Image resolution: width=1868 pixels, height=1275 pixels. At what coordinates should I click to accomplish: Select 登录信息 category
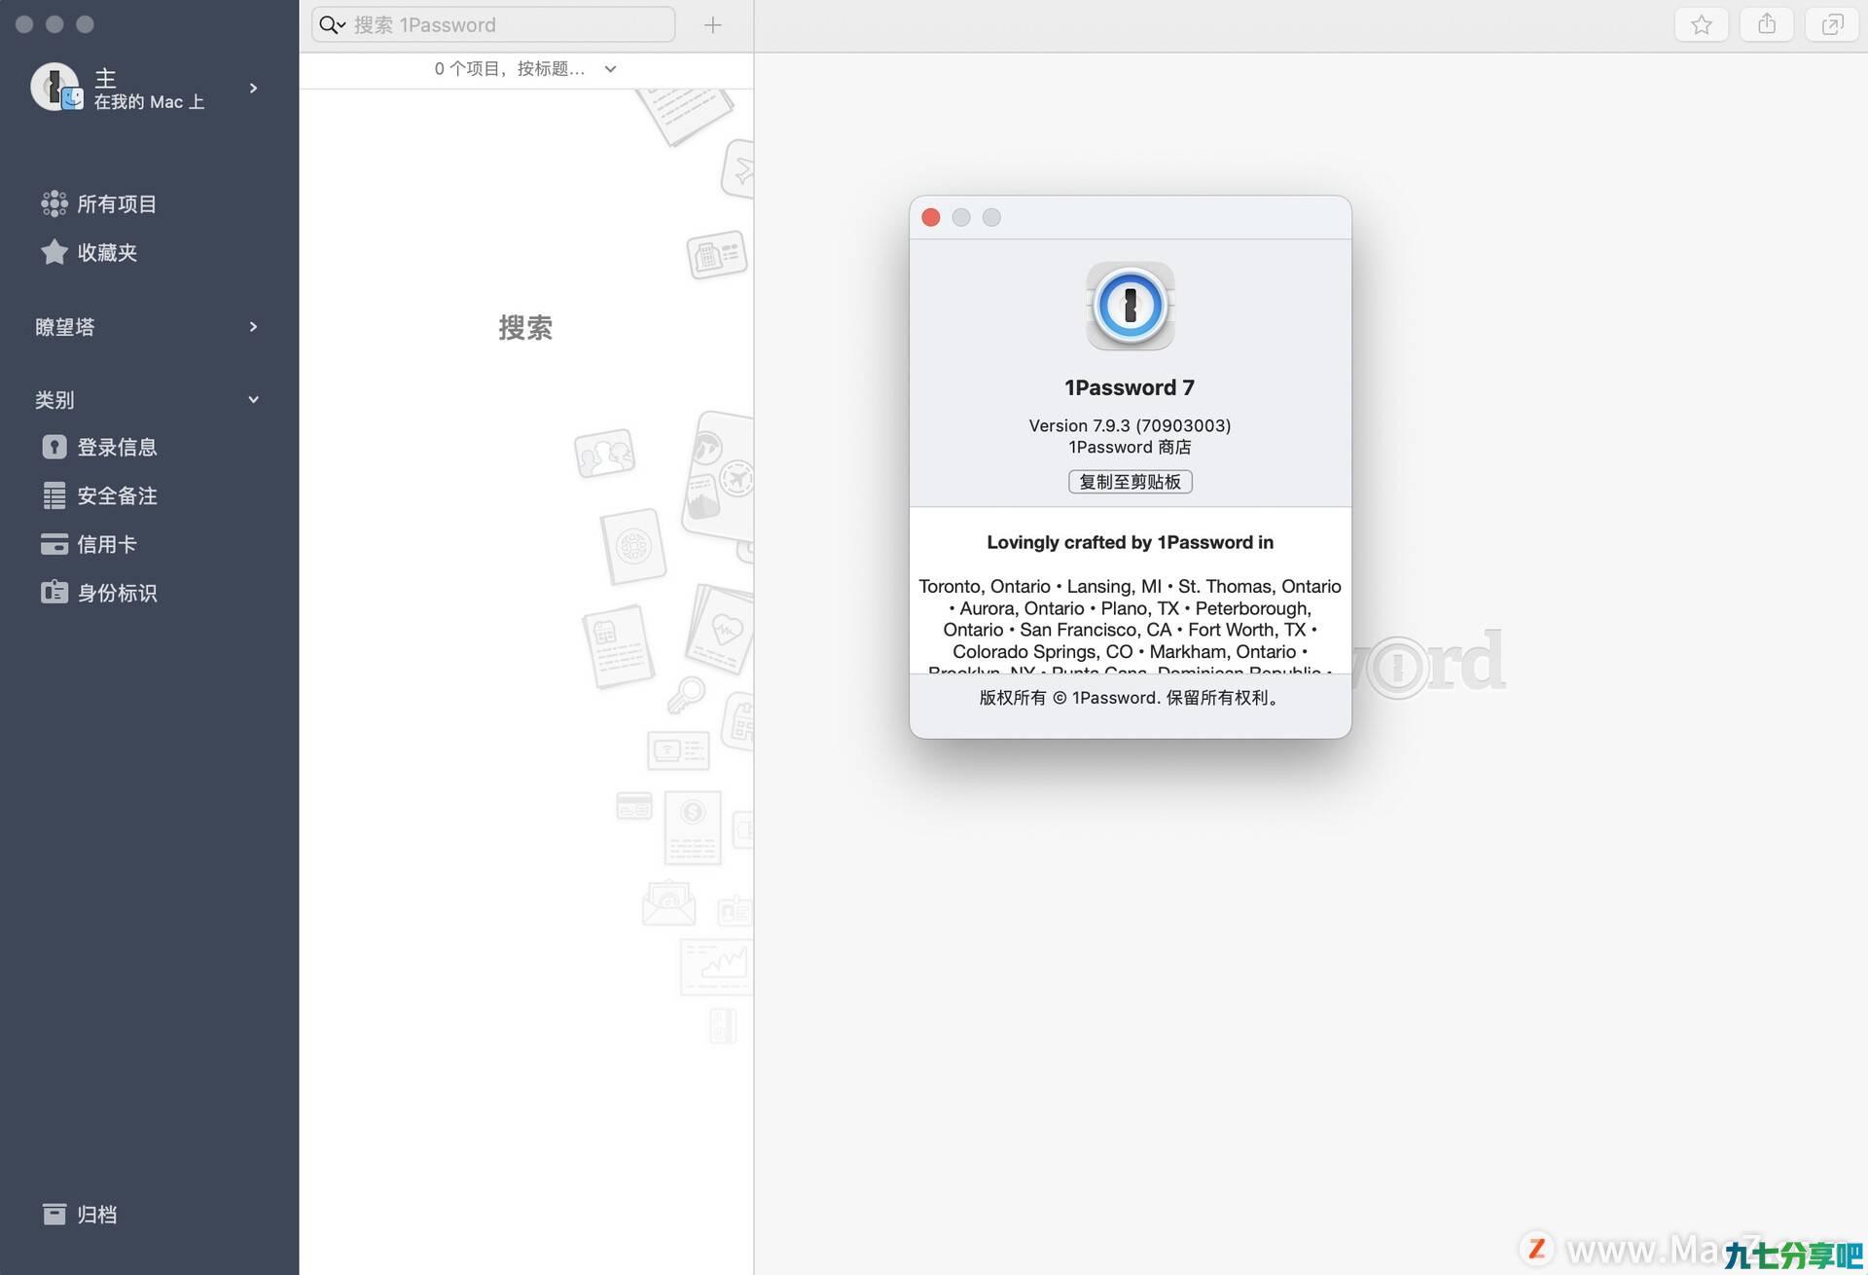click(117, 447)
